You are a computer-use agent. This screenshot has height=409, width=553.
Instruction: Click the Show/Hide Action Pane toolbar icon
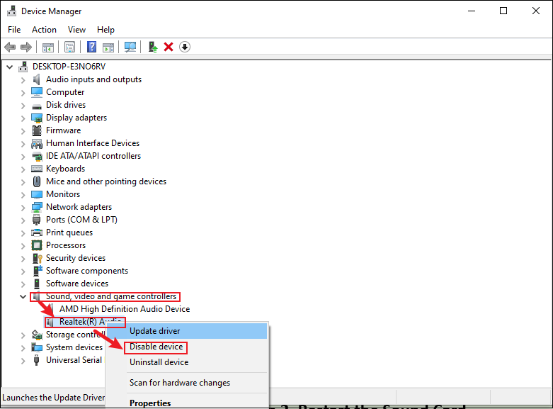click(108, 47)
